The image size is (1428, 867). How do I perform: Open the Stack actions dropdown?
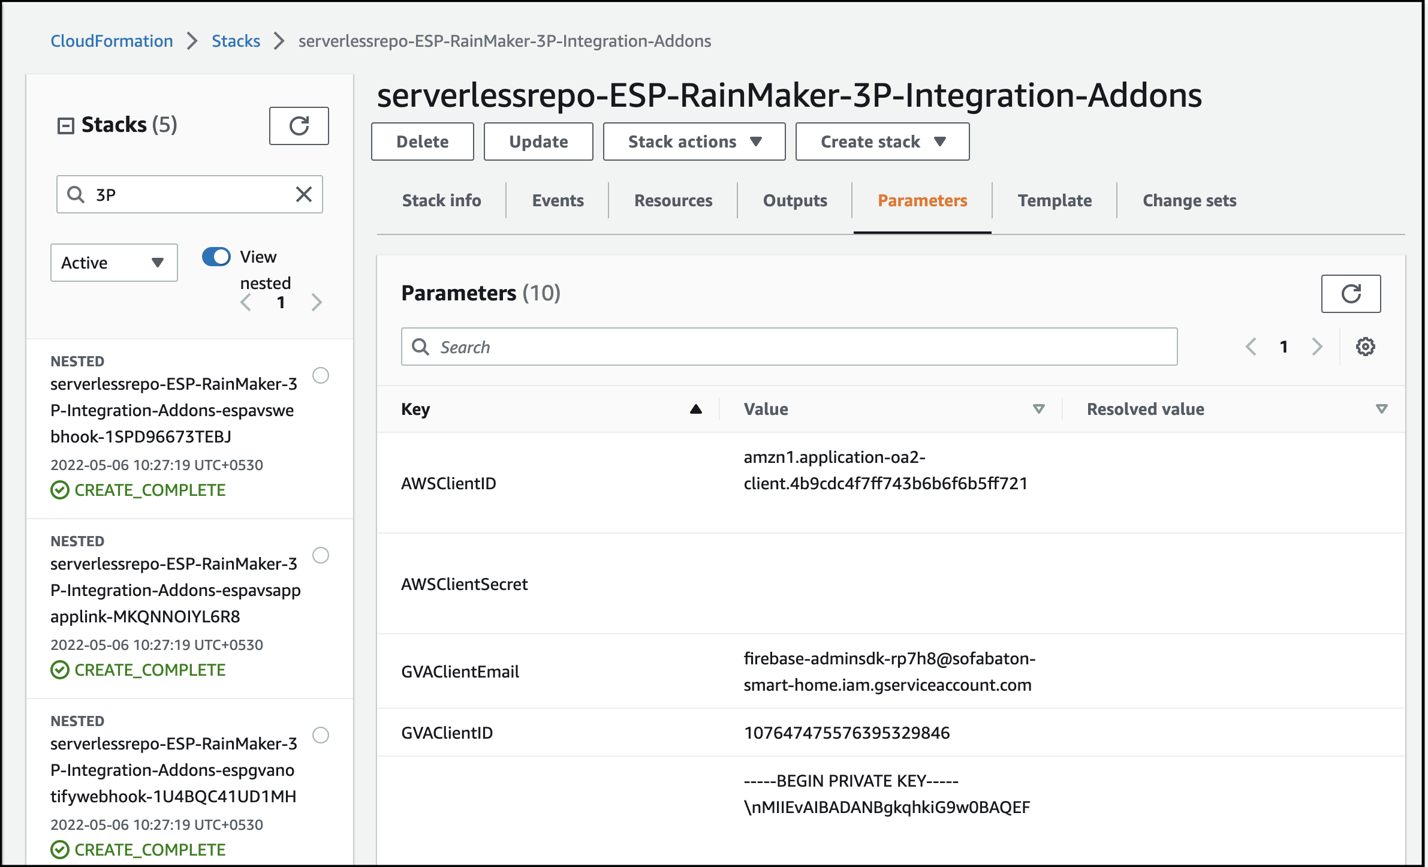point(694,142)
